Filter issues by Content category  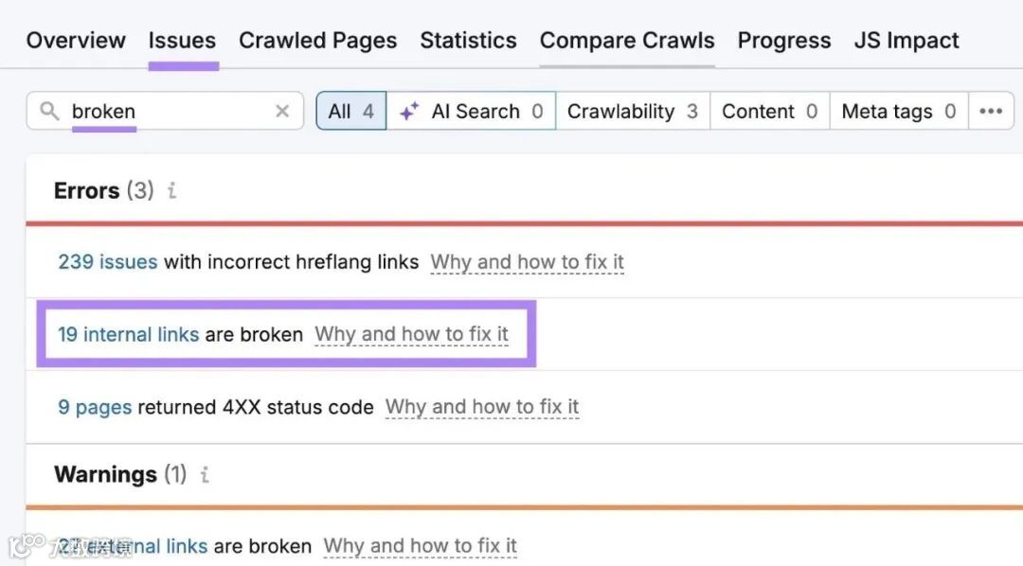(769, 112)
